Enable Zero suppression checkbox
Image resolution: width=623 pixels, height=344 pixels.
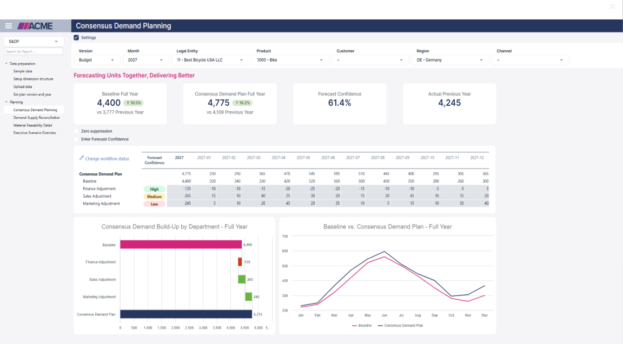click(x=76, y=131)
